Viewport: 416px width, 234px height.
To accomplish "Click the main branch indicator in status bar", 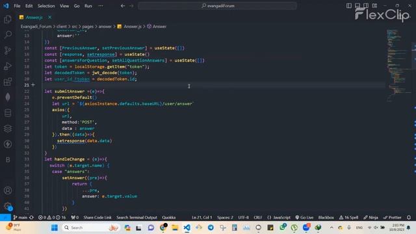I will tap(20, 217).
